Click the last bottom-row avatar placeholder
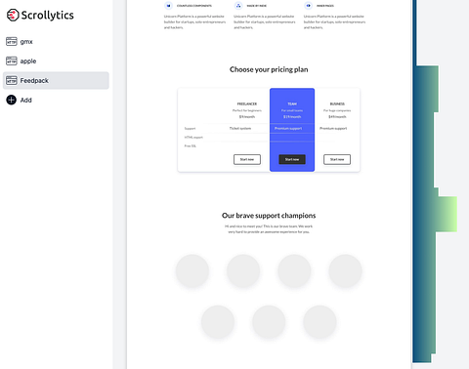Screen dimensions: 469x369 tap(320, 322)
